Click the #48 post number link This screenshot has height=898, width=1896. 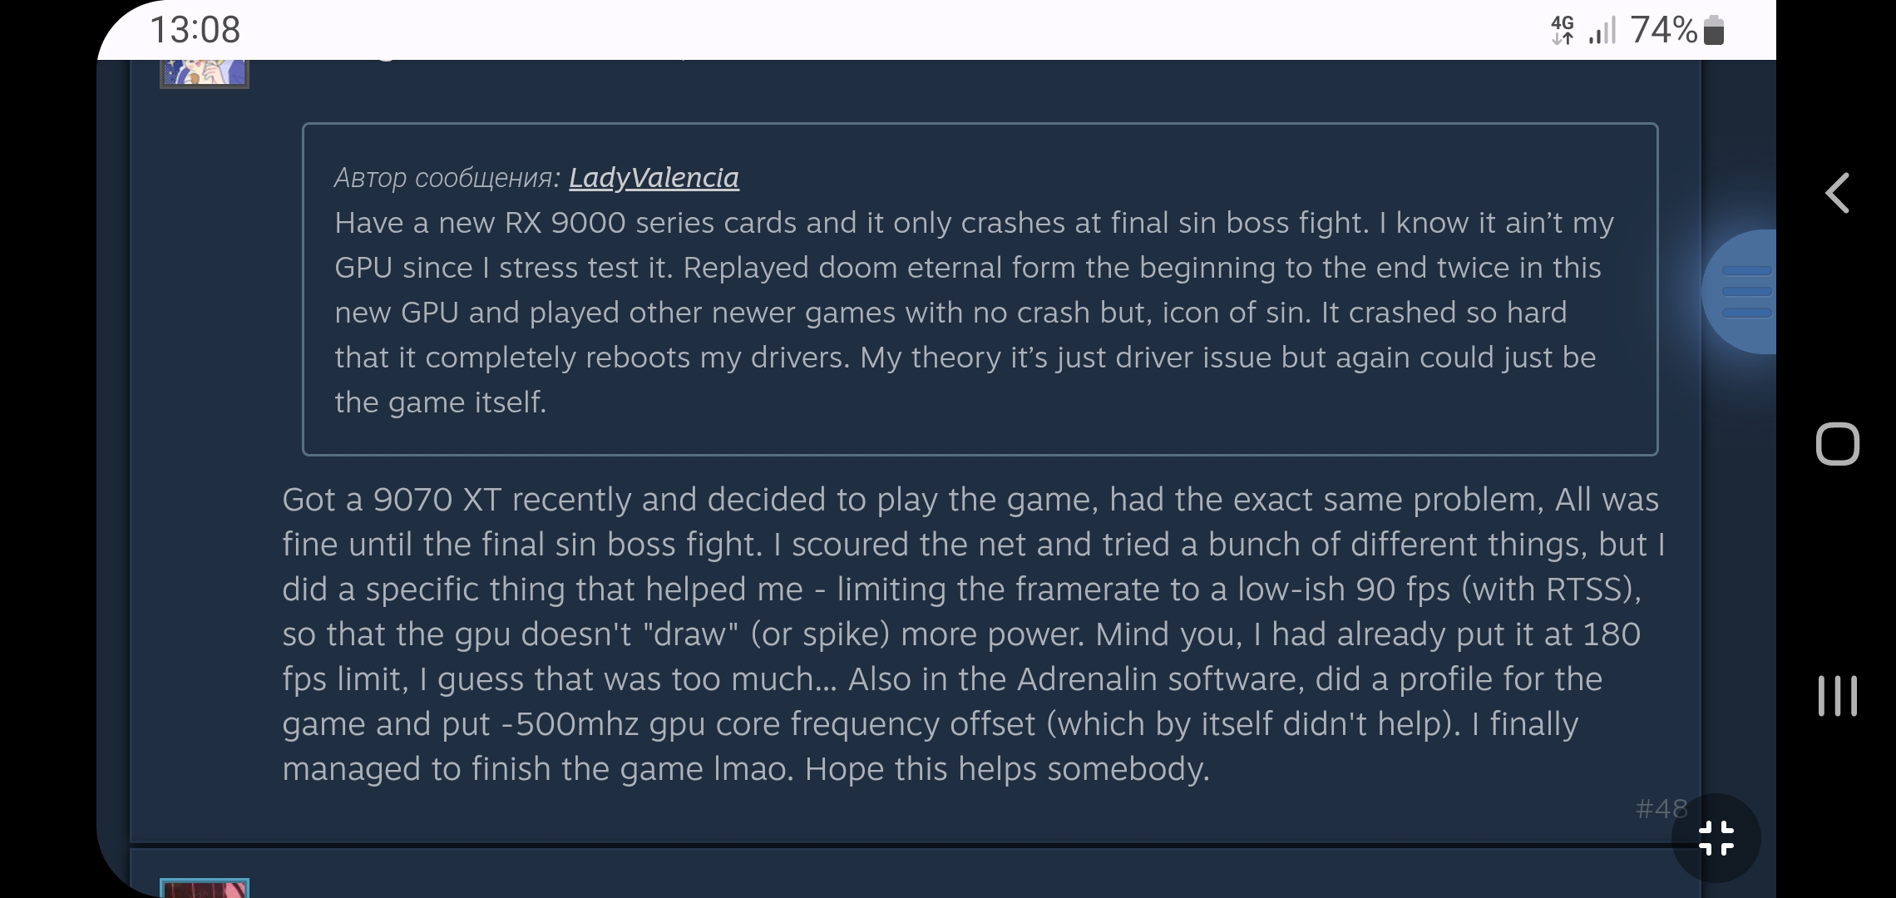[x=1661, y=808]
